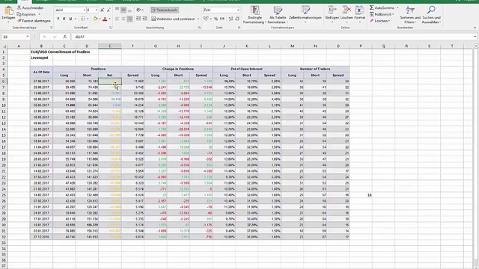Open Suchen und Auswählen menu

(431, 15)
